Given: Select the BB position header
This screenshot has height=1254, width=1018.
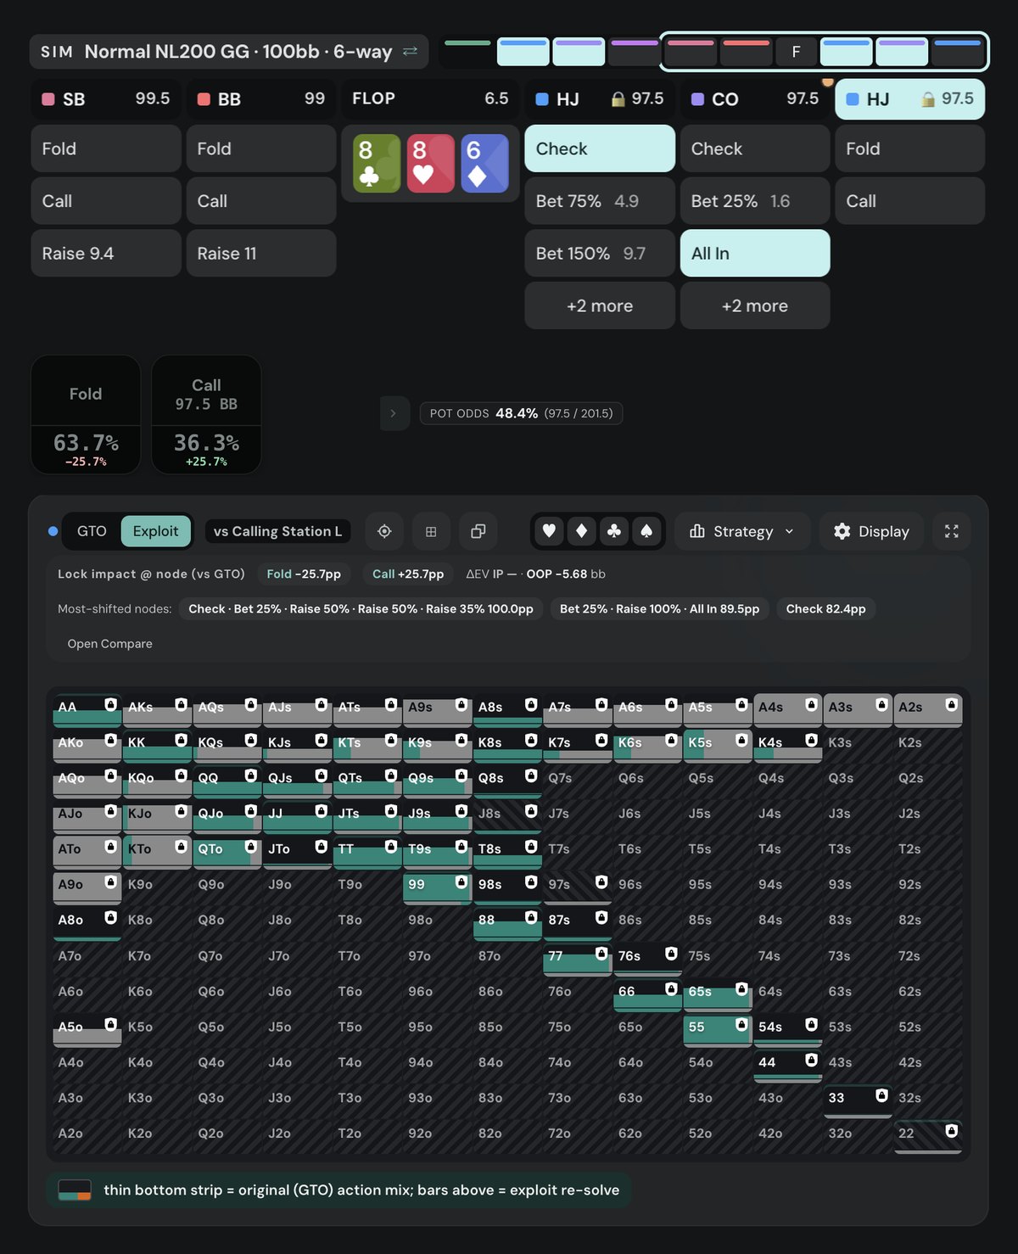Looking at the screenshot, I should pos(261,99).
